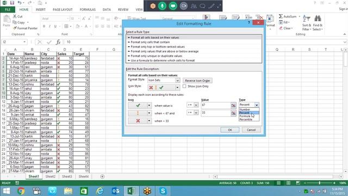Switch to the DATA ribbon tab
This screenshot has height=196, width=348.
107,10
